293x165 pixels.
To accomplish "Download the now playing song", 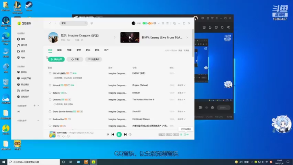I will (63, 136).
